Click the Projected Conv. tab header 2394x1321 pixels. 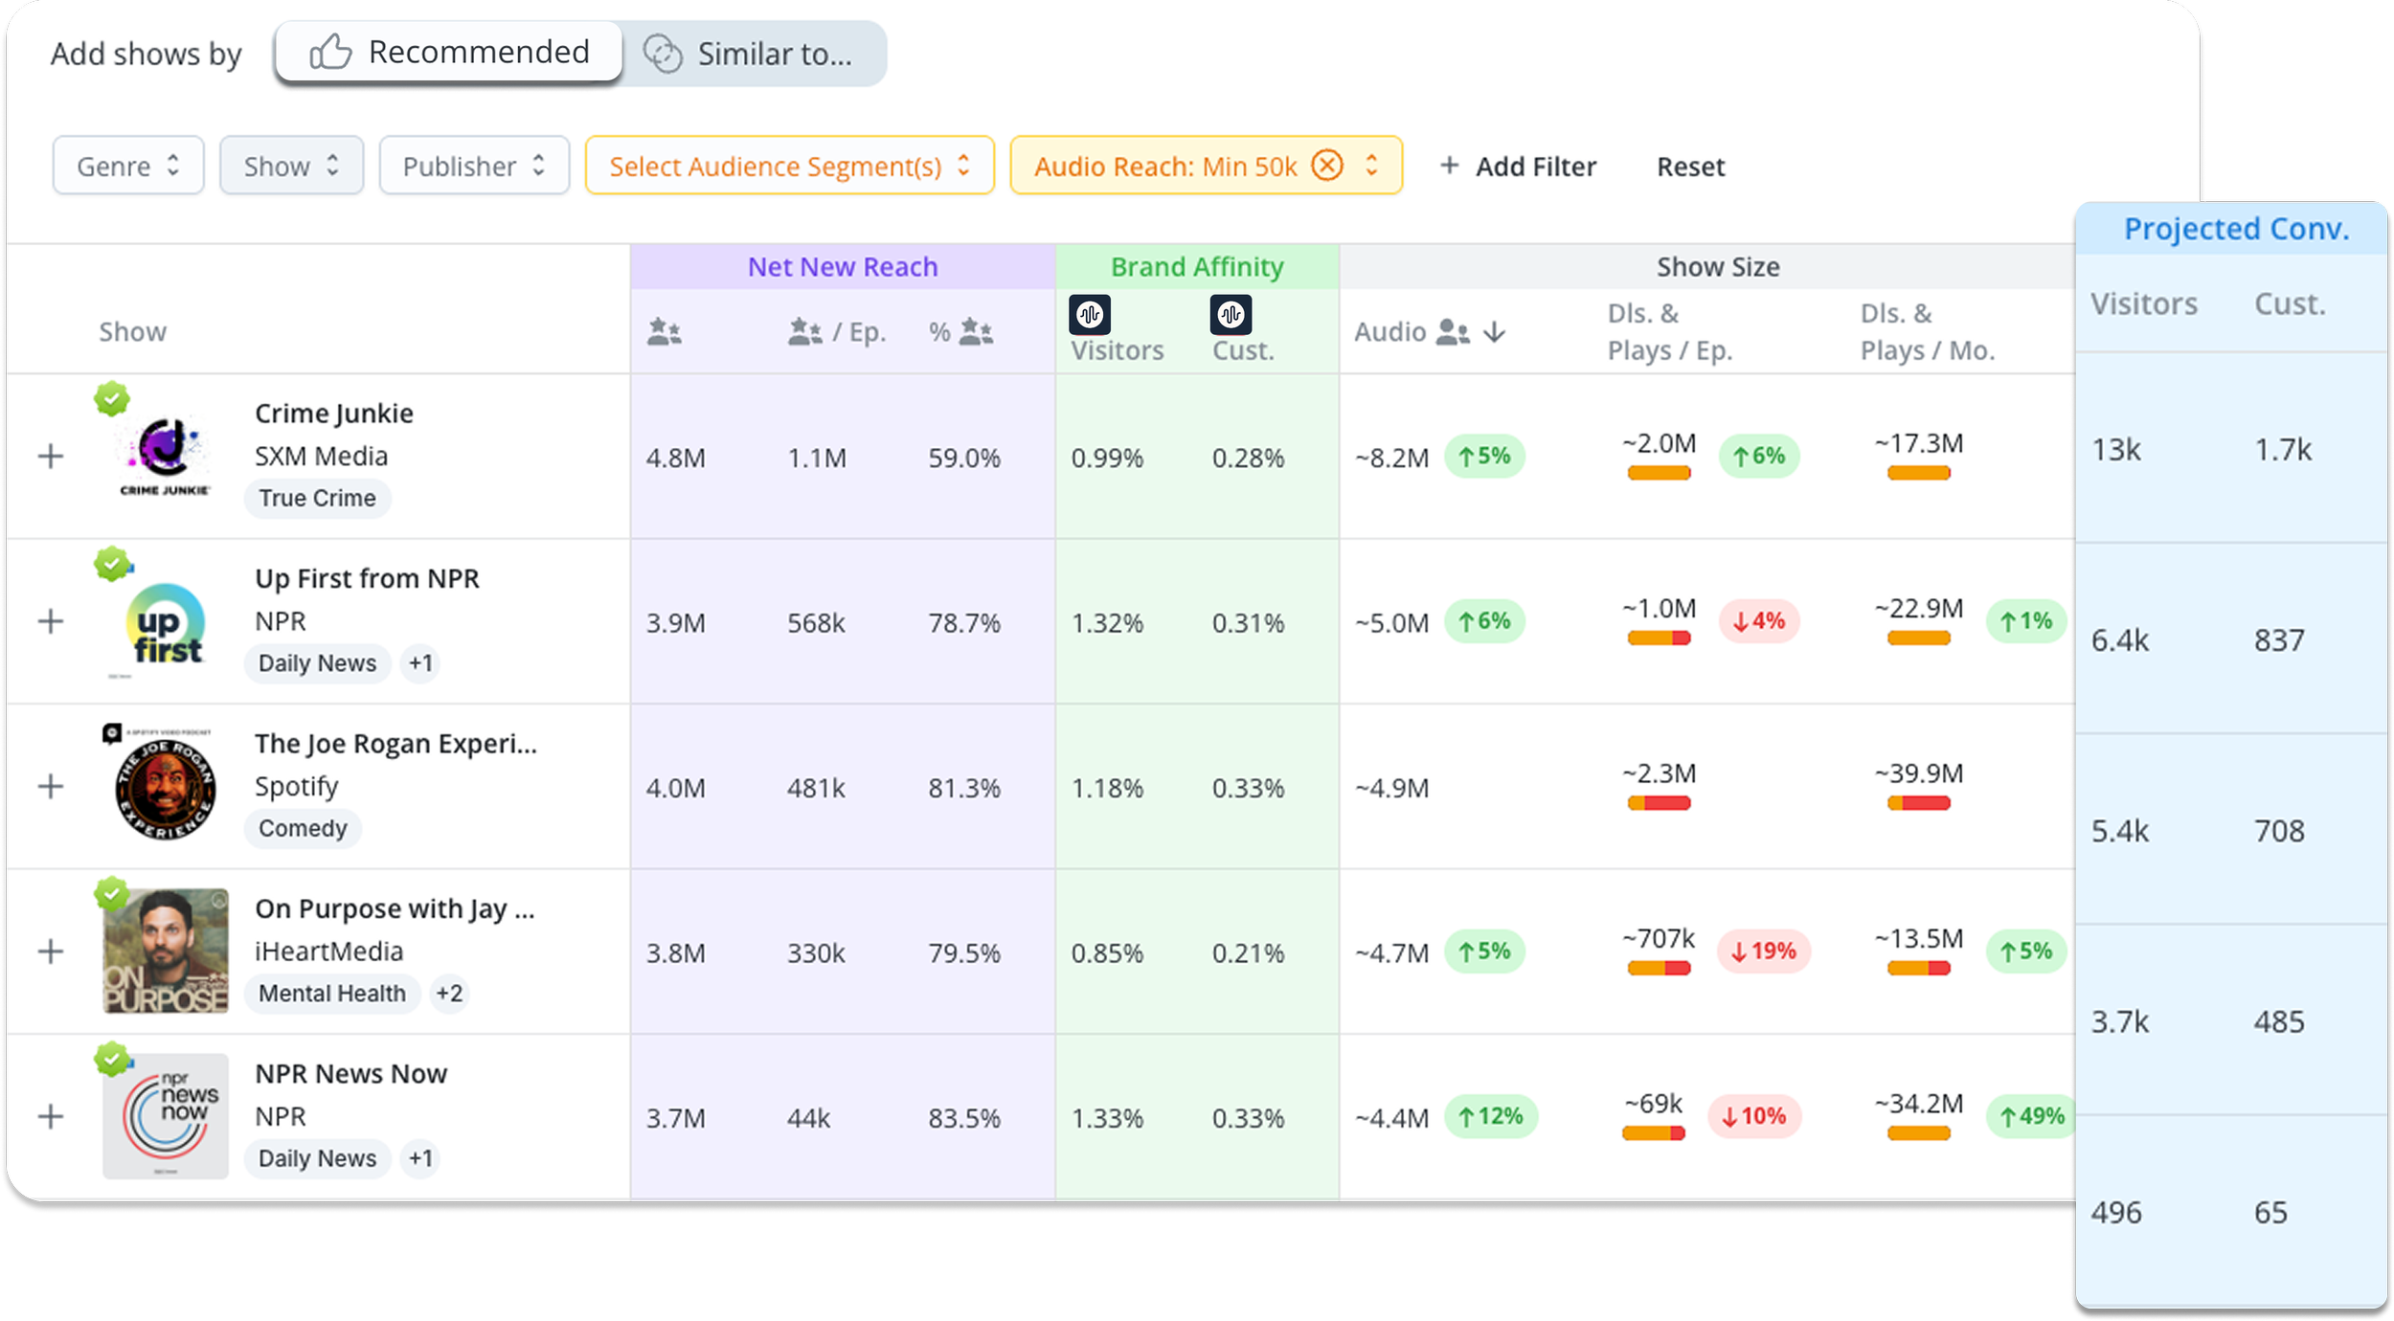2235,229
